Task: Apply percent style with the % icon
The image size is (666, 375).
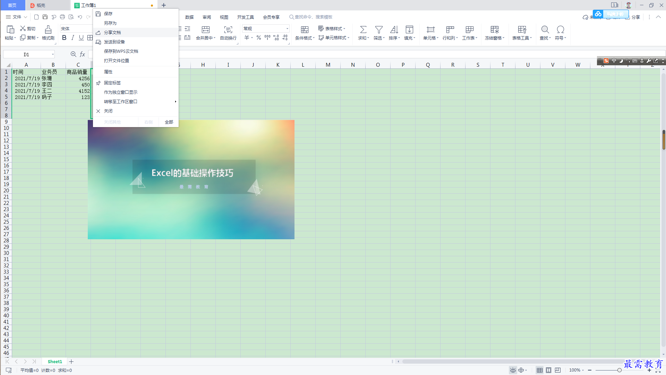Action: click(x=259, y=37)
